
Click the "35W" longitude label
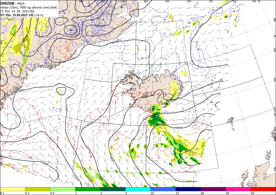[x=81, y=1]
